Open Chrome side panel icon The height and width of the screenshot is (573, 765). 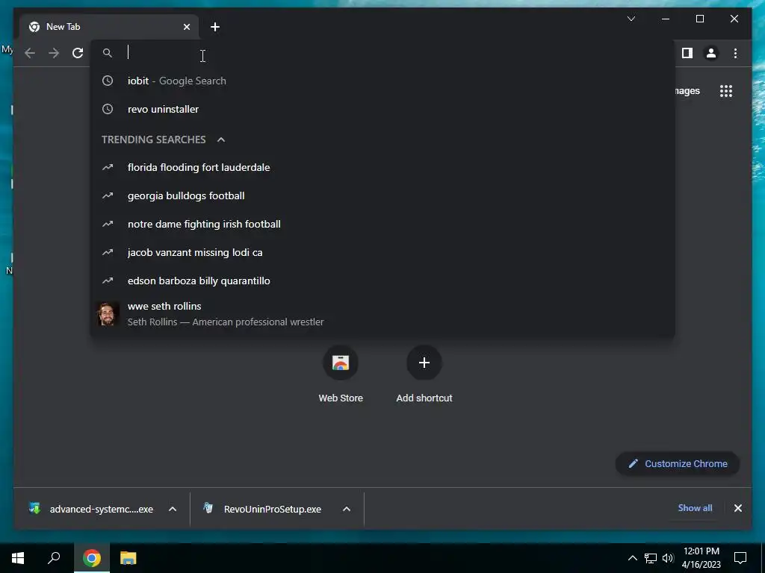pyautogui.click(x=687, y=53)
